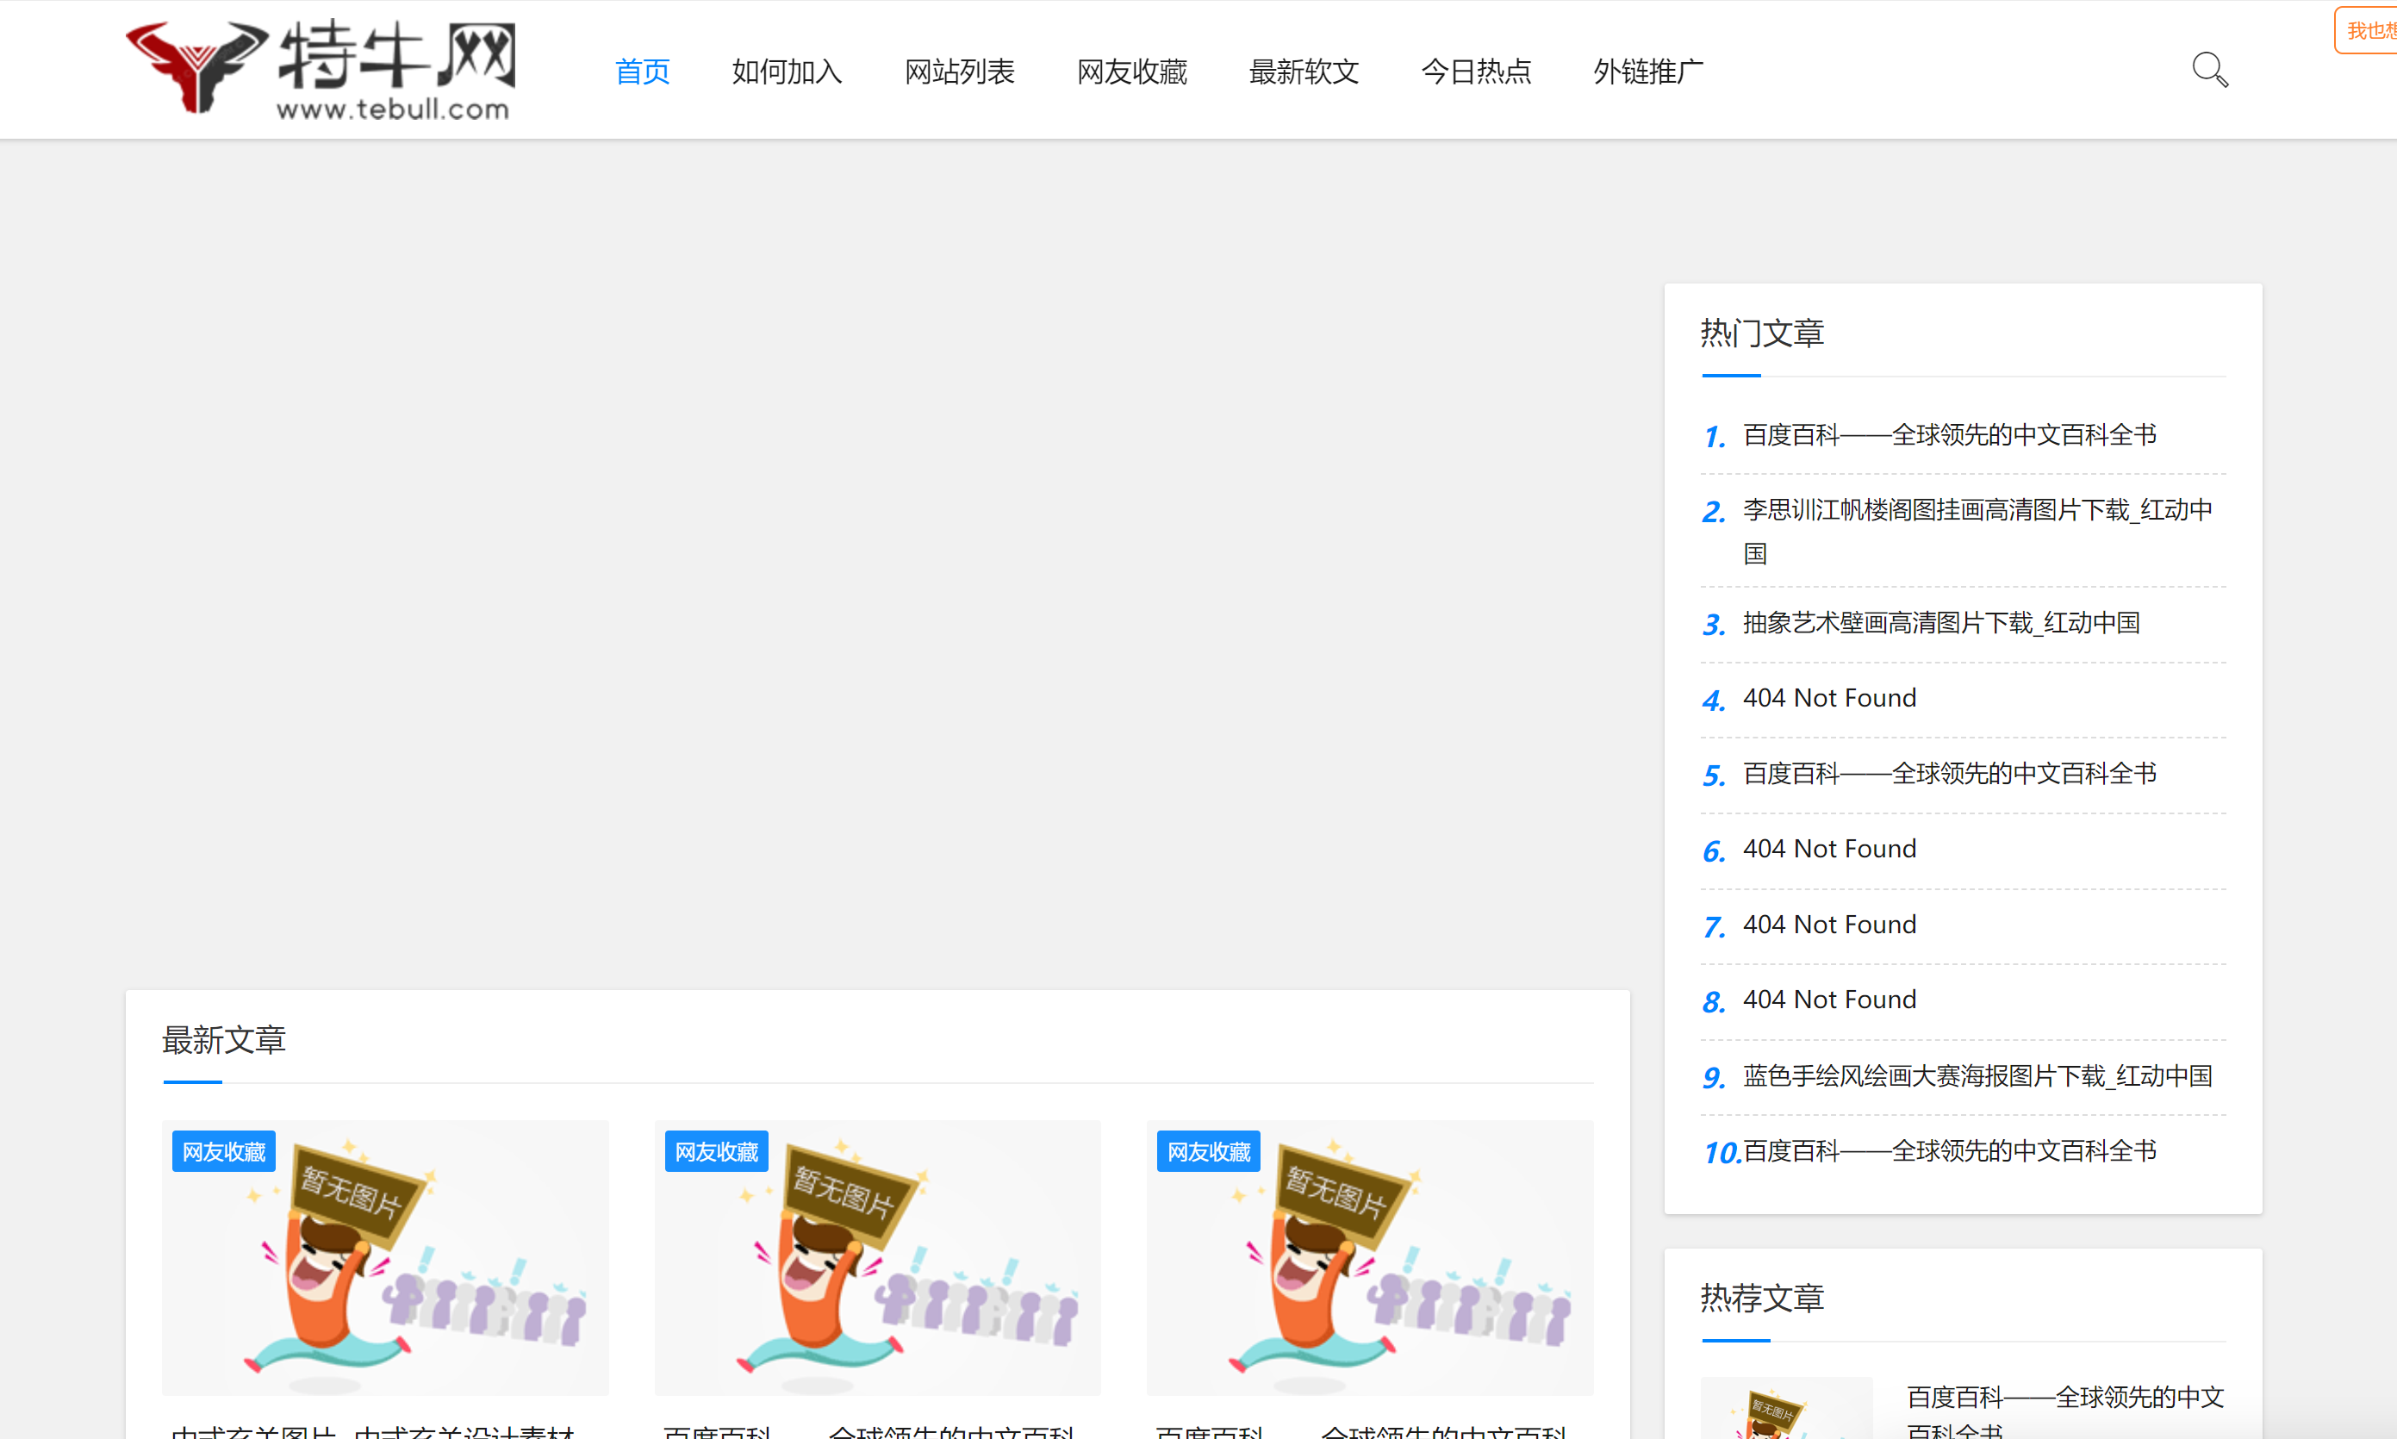This screenshot has width=2397, height=1439.
Task: Open the first 暂无图片 article thumbnail
Action: (x=385, y=1258)
